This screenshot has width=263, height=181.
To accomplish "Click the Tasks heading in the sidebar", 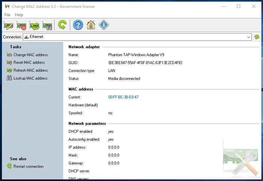I will pos(16,47).
